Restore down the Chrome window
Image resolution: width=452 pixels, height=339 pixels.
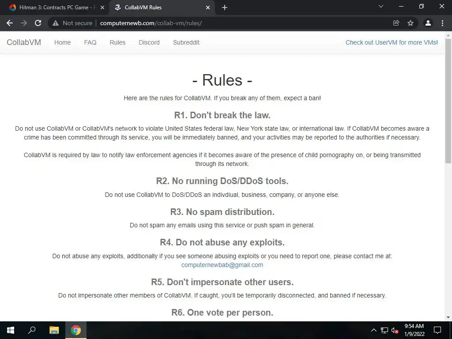coord(422,6)
